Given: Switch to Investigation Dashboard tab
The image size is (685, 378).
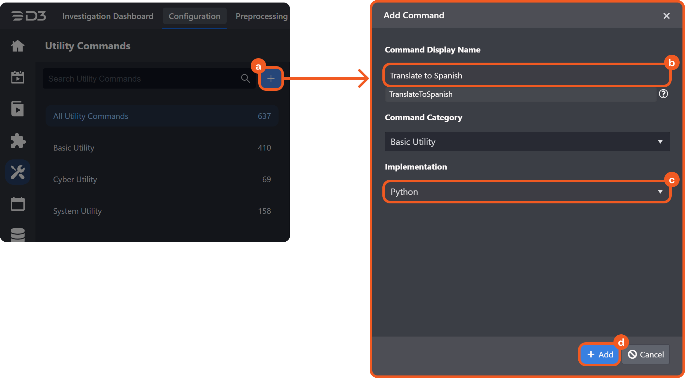Looking at the screenshot, I should (108, 16).
